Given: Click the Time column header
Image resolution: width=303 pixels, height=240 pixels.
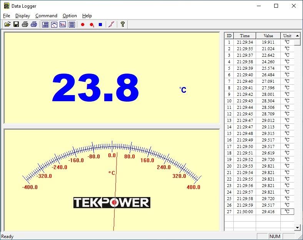Looking at the screenshot, I should [245, 36].
